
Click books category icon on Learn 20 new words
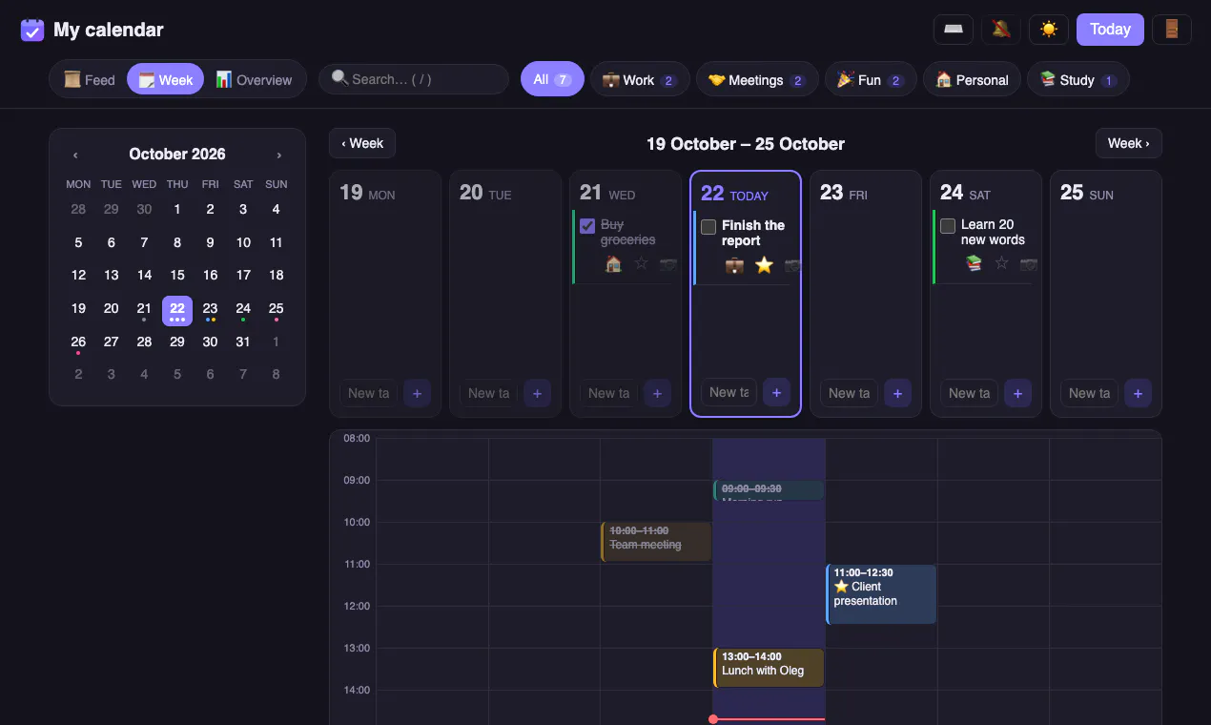974,263
